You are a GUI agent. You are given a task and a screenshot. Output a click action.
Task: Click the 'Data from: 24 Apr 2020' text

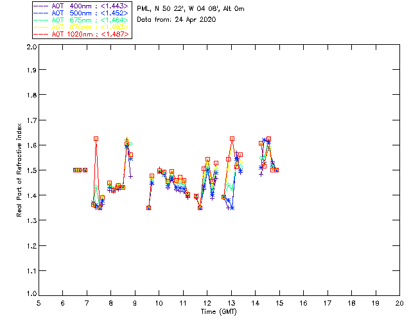tap(177, 19)
